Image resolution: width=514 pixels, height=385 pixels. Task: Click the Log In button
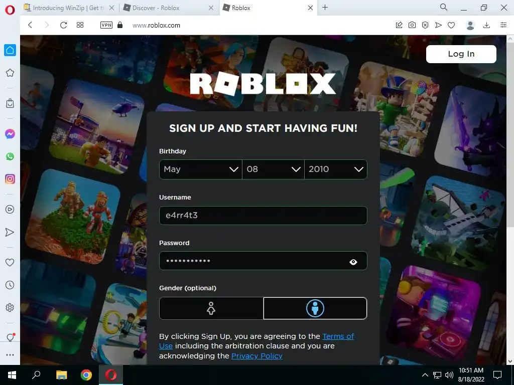coord(461,54)
